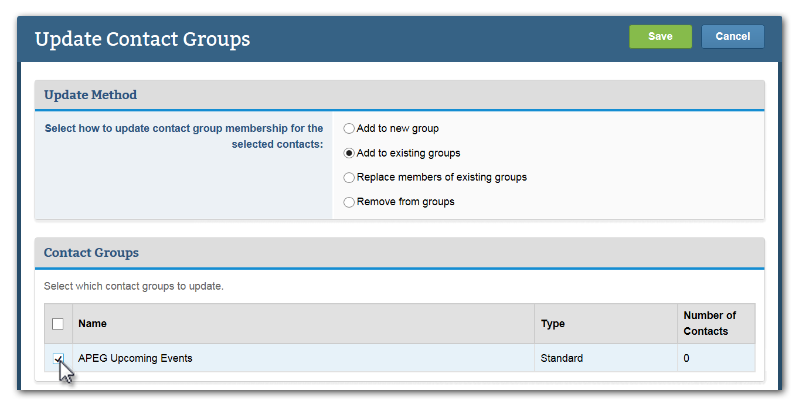Screen dimensions: 799x404
Task: Save the contact group updates
Action: point(660,36)
